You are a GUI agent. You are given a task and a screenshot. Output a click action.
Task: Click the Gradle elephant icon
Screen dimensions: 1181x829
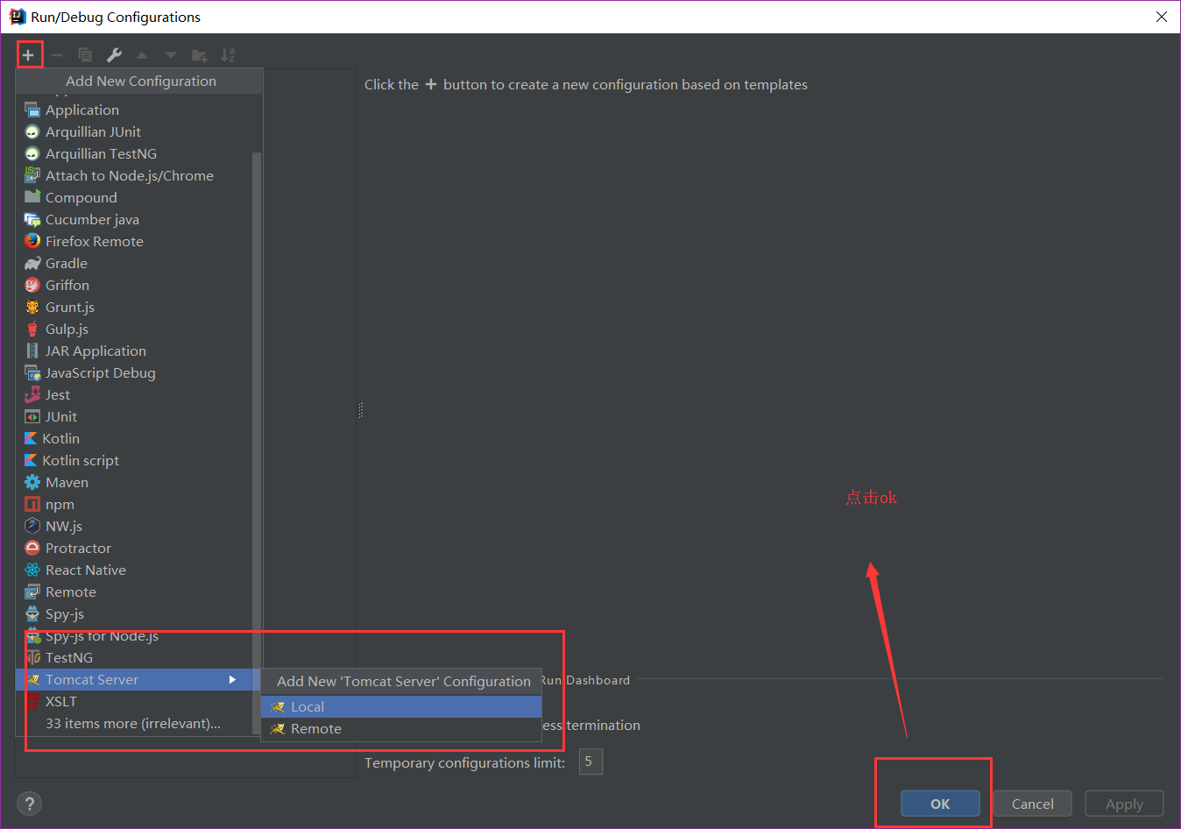point(32,263)
